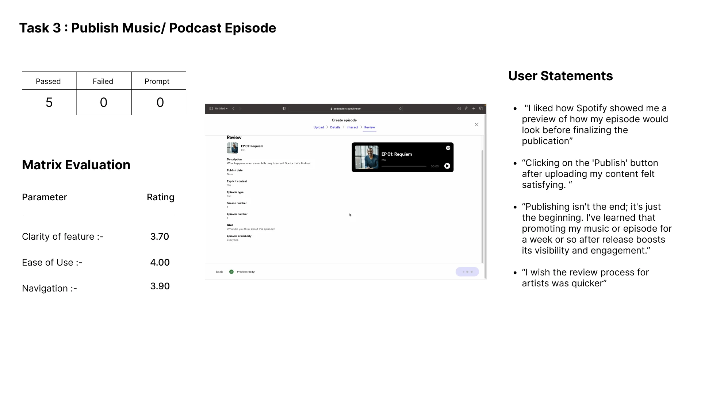Click the privacy shield icon
701x394 pixels.
coord(284,109)
